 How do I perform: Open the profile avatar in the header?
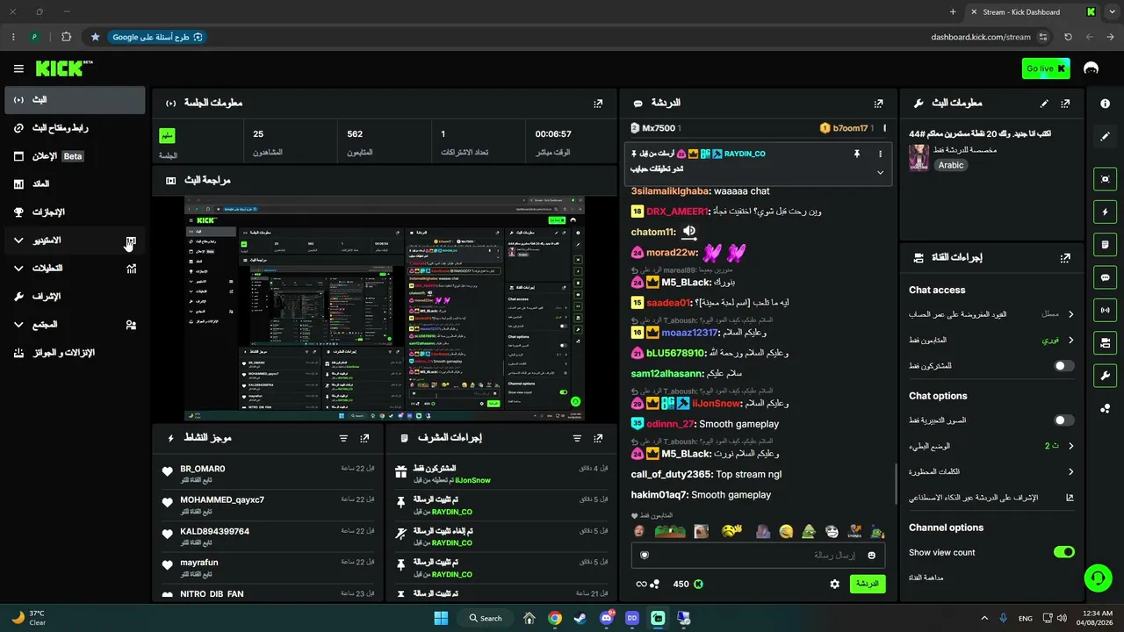(1092, 68)
